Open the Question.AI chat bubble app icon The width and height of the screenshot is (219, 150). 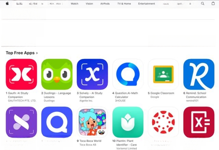128,74
